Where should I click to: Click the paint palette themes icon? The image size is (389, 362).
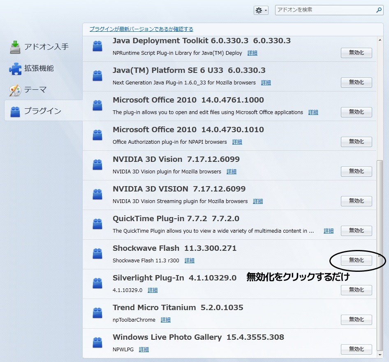tap(15, 90)
